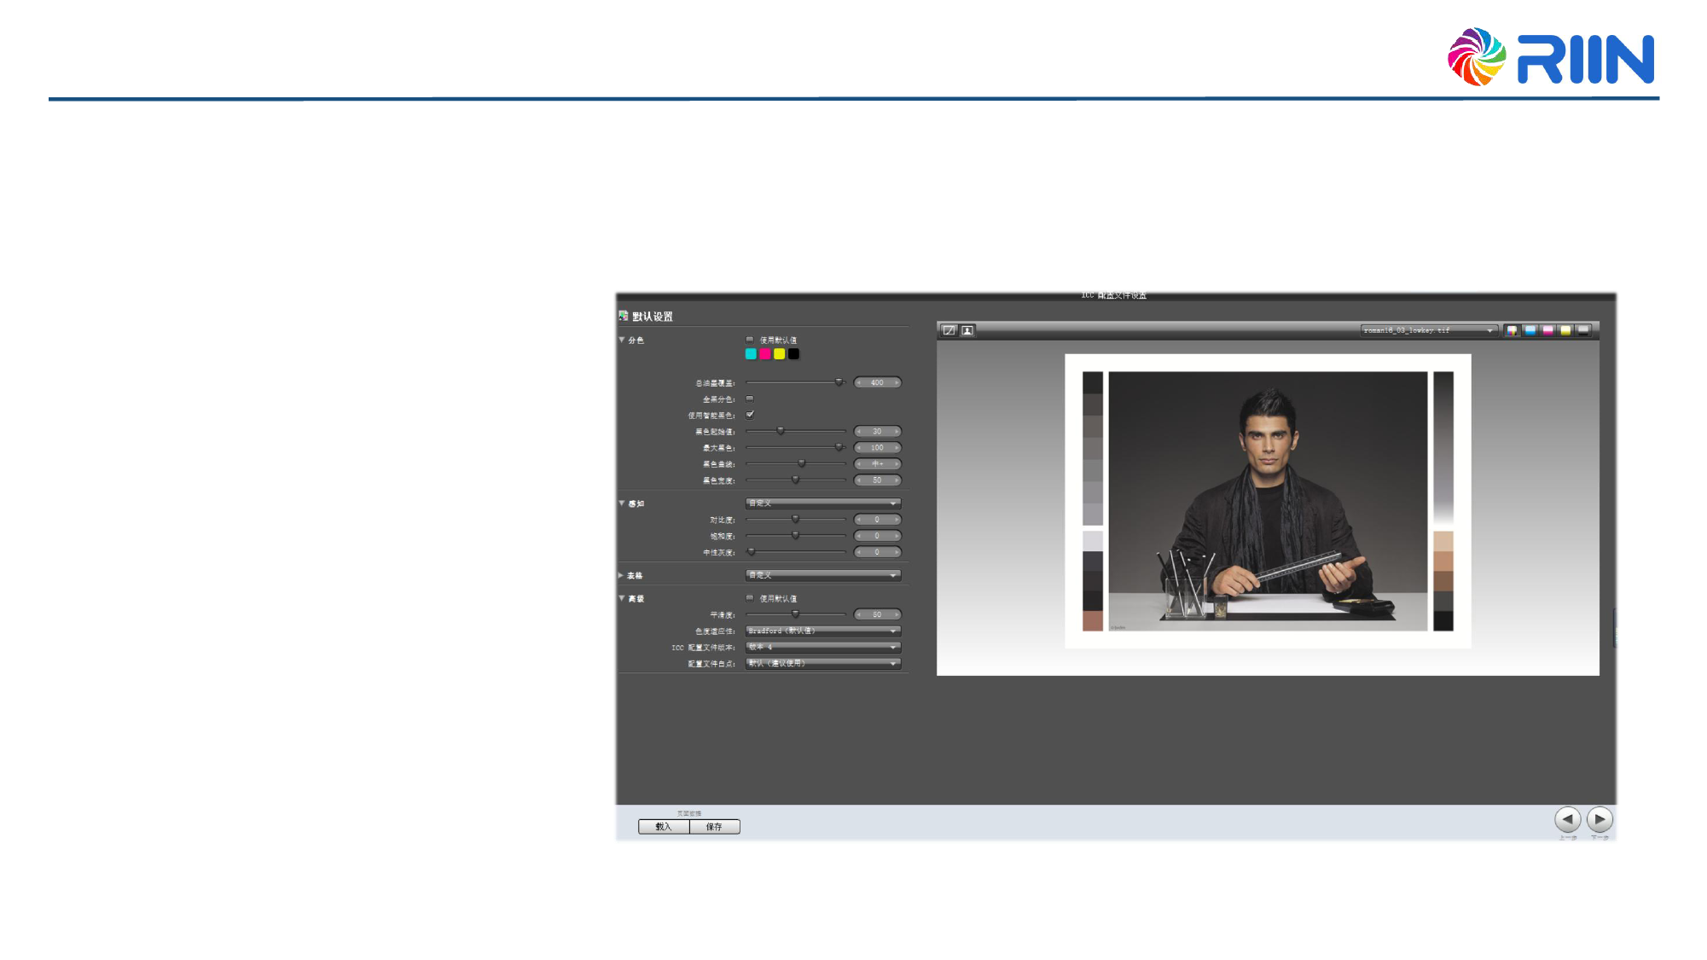This screenshot has height=960, width=1707.
Task: Open Bradford 色度适应性 dropdown
Action: [x=822, y=631]
